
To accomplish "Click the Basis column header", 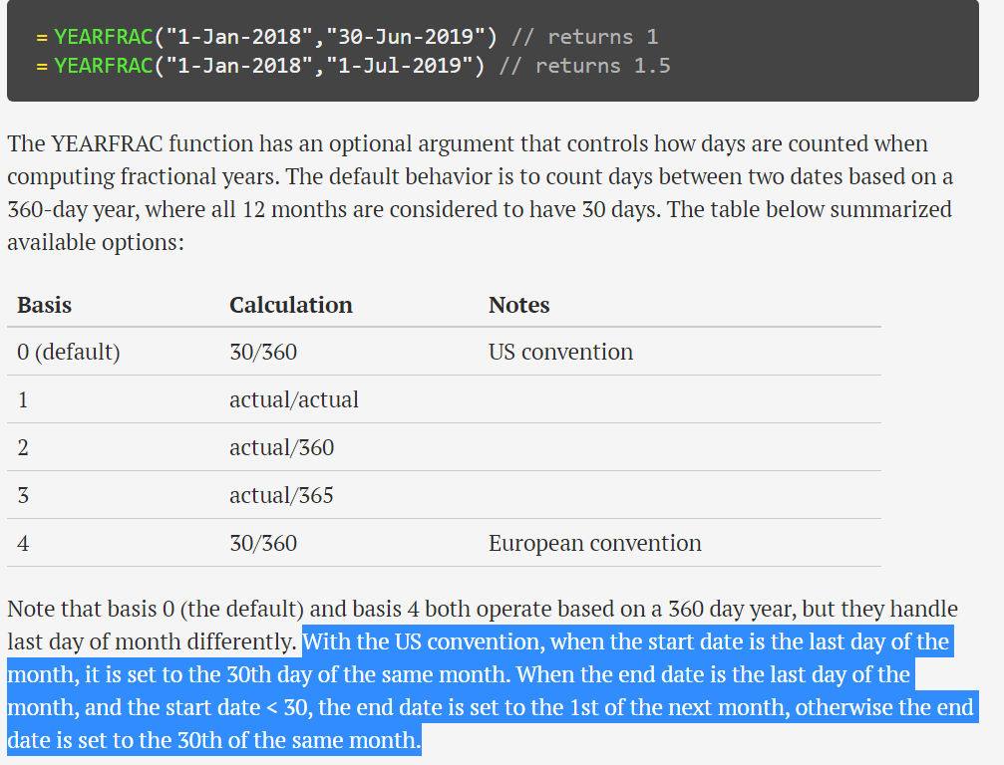I will point(45,305).
